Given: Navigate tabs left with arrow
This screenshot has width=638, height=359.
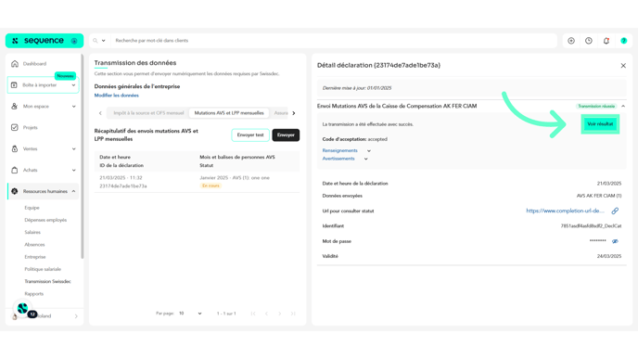Looking at the screenshot, I should pos(100,113).
